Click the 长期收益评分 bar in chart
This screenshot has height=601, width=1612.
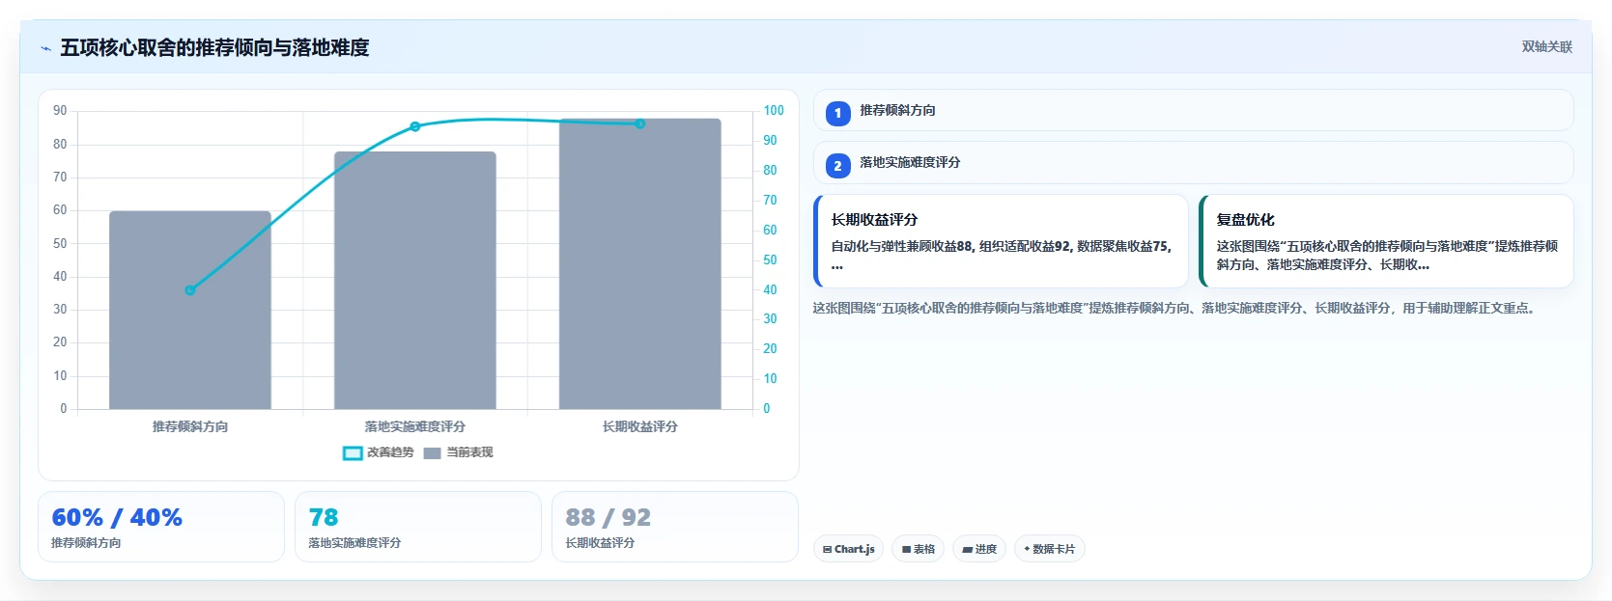tap(640, 263)
